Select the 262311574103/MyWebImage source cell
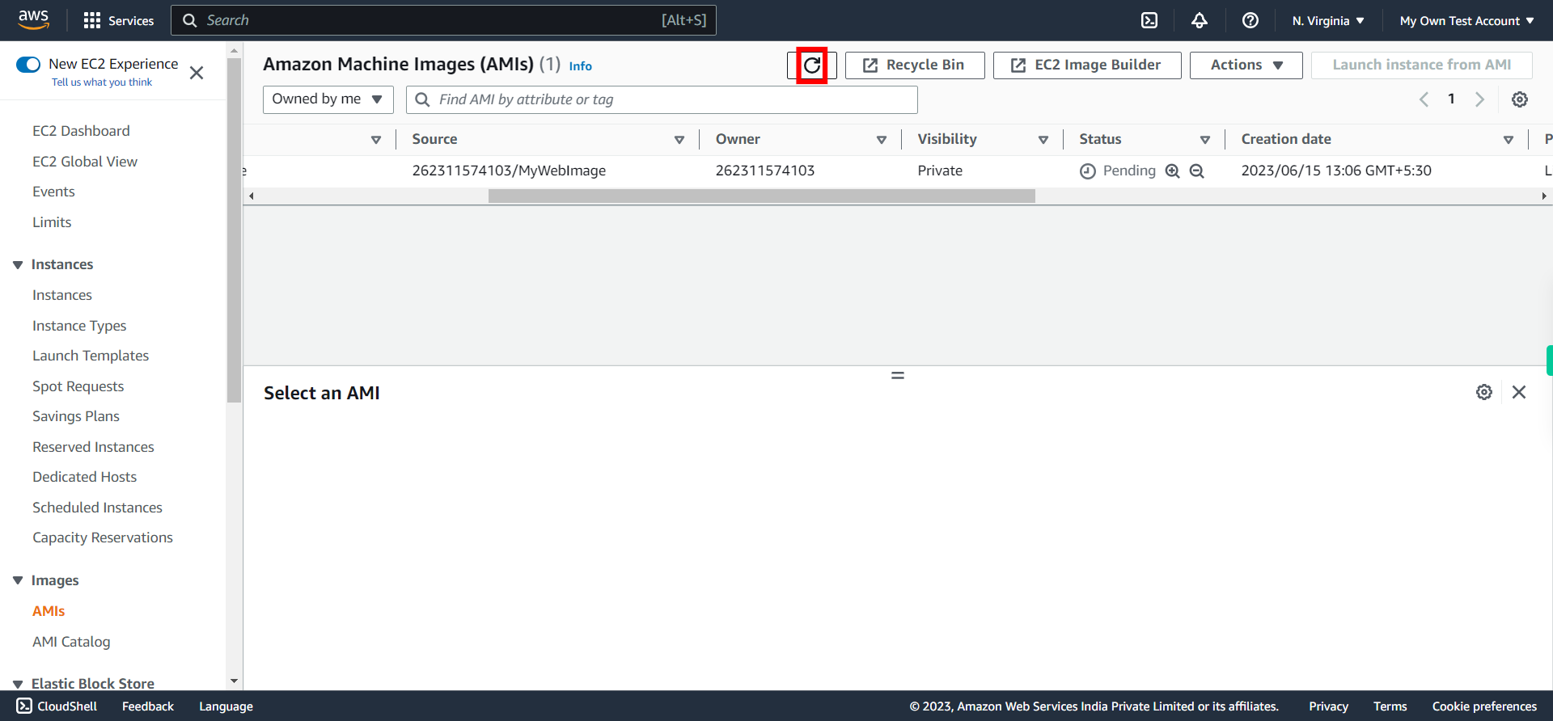This screenshot has height=721, width=1553. [x=509, y=171]
